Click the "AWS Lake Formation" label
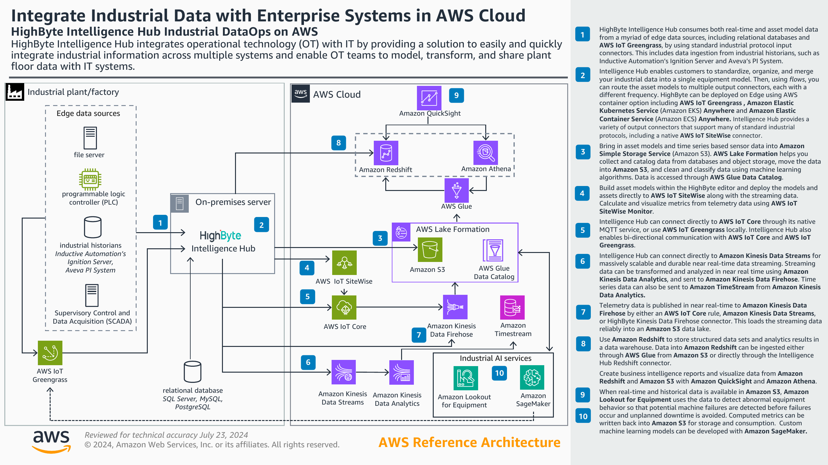The image size is (828, 465). click(x=453, y=229)
